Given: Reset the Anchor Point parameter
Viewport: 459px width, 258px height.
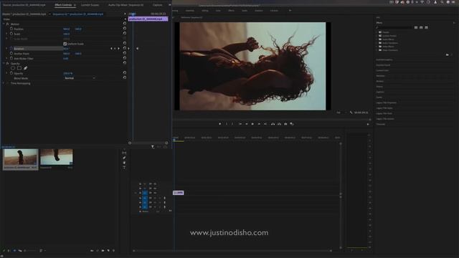Looking at the screenshot, I should pyautogui.click(x=125, y=53).
